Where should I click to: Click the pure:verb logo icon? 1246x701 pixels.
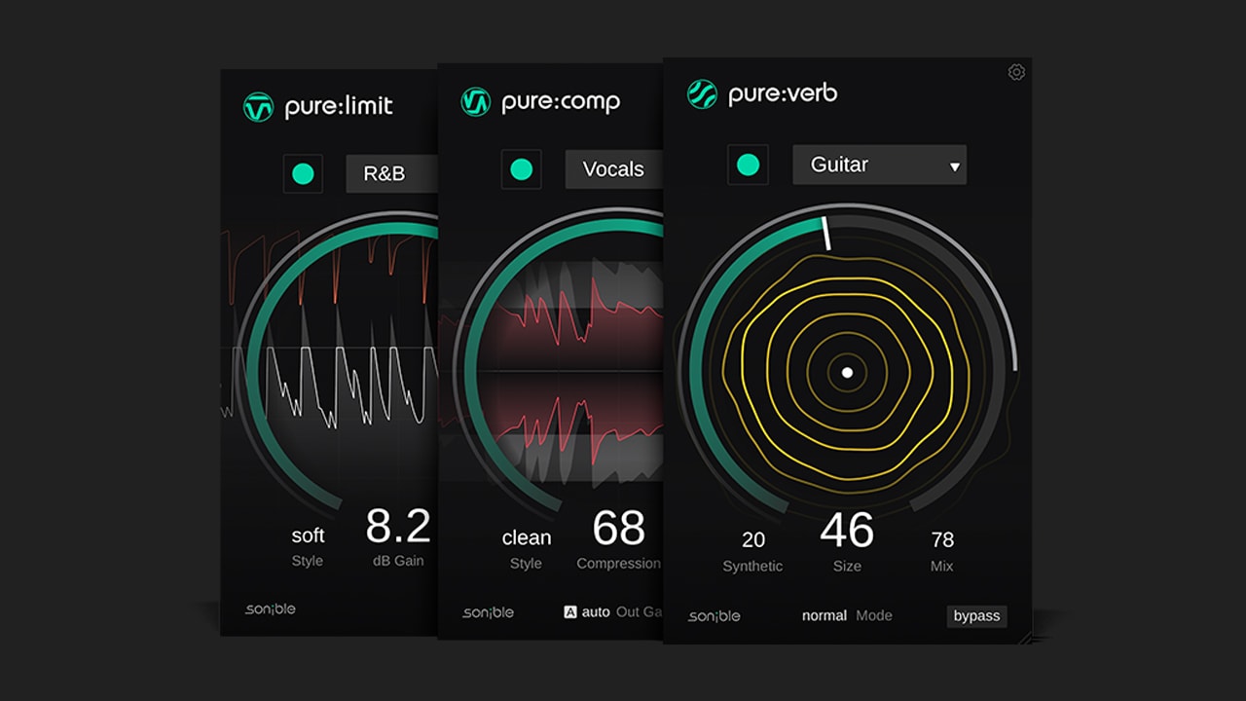702,94
